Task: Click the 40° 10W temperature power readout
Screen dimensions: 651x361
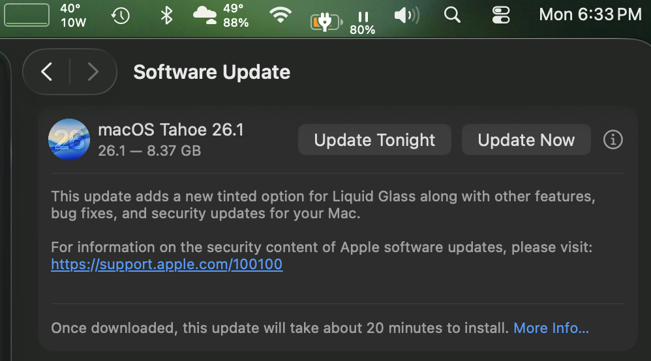Action: click(73, 16)
